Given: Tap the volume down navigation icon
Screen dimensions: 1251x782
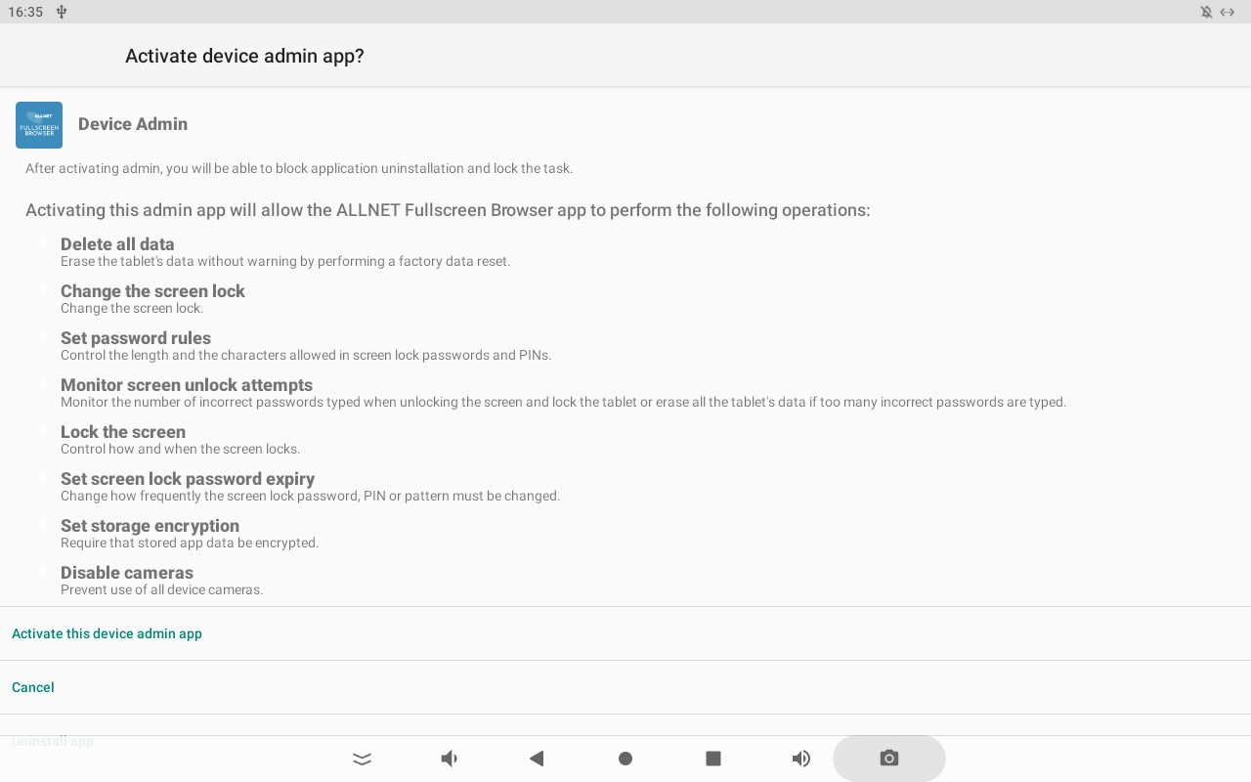Looking at the screenshot, I should coord(450,759).
